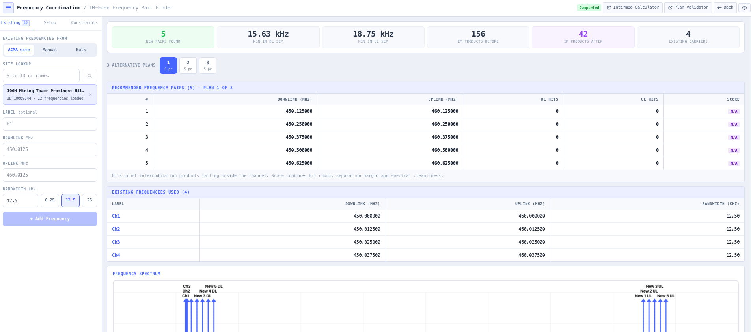
Task: Open the Intermod Calculator link
Action: pyautogui.click(x=633, y=7)
